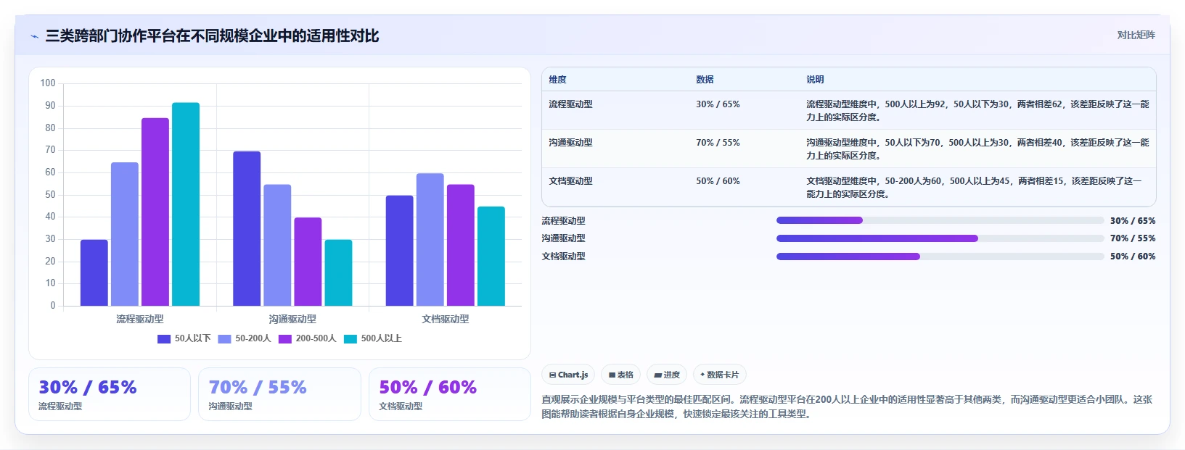This screenshot has width=1185, height=450.
Task: Click the 50人以下 legend color swatch
Action: pos(164,338)
